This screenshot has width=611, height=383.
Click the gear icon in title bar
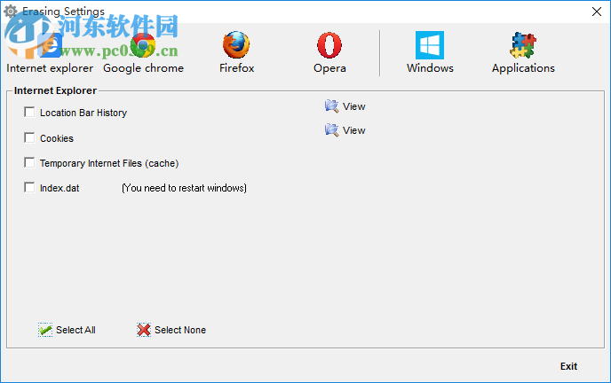pyautogui.click(x=10, y=12)
